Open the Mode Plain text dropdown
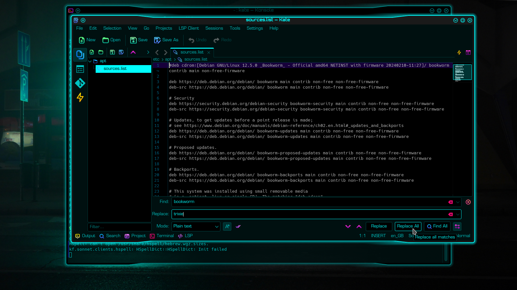The width and height of the screenshot is (517, 290). coord(196,226)
